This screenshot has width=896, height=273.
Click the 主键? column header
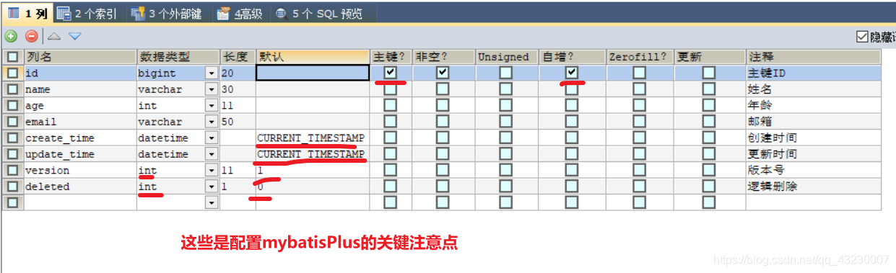click(x=391, y=57)
